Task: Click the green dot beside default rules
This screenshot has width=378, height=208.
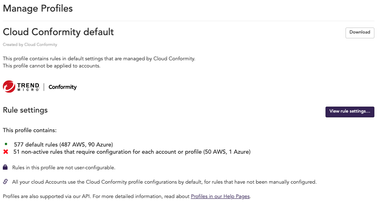Action: [6, 144]
